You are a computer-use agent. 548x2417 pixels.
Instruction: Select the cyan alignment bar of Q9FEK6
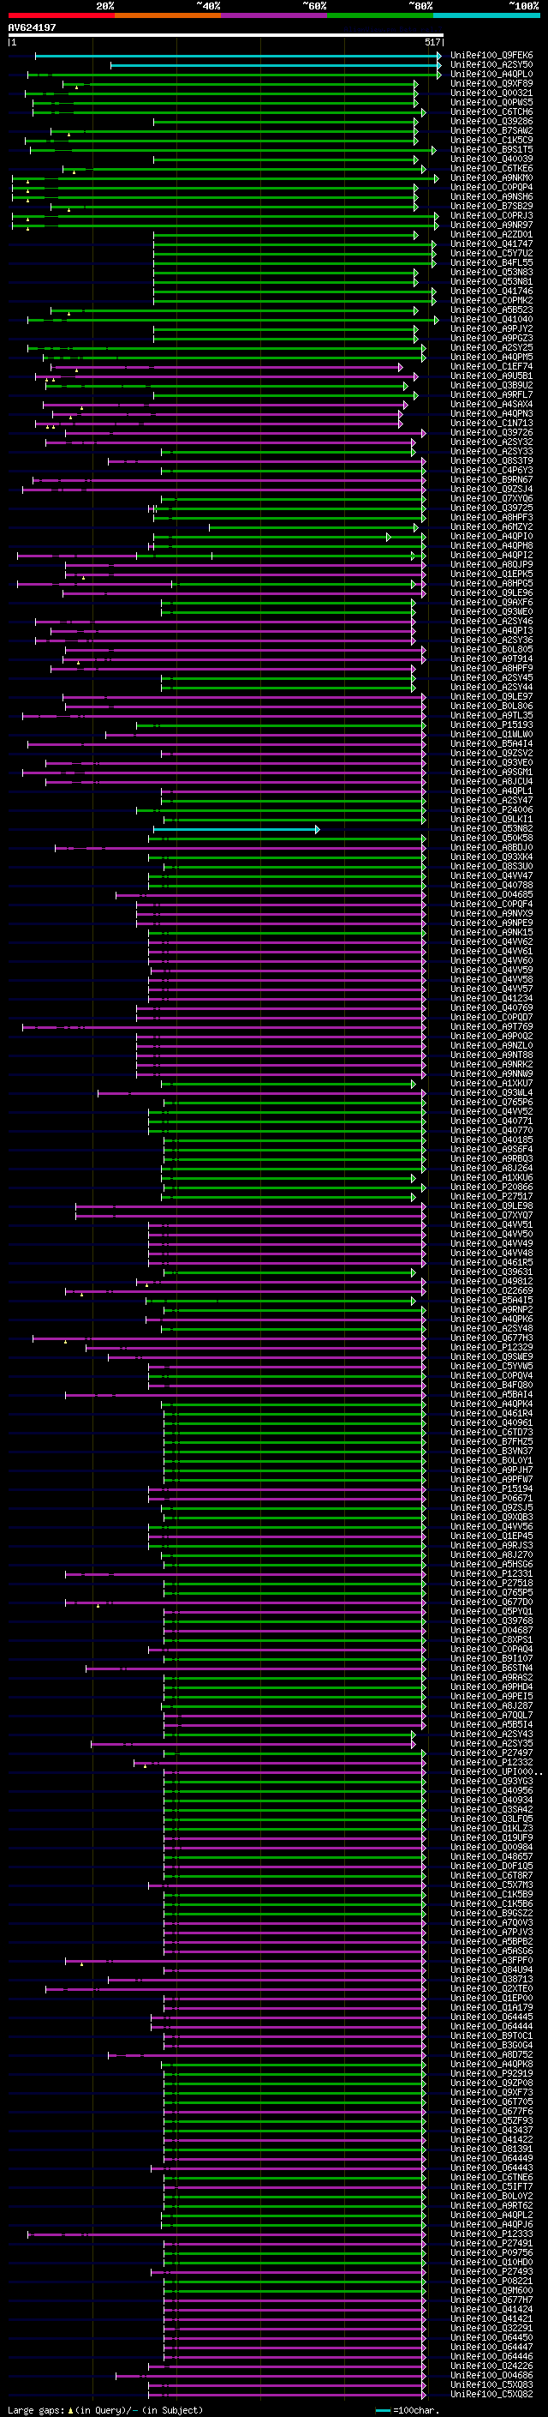click(x=237, y=57)
